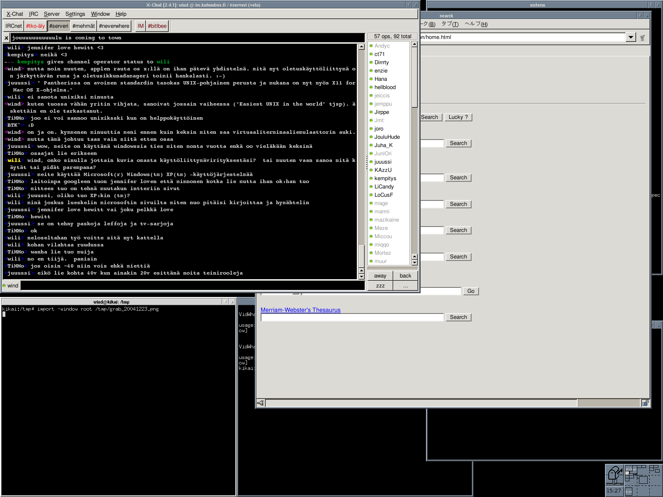This screenshot has width=663, height=497.
Task: Click the security padlock icon in browser status bar
Action: coord(645,403)
